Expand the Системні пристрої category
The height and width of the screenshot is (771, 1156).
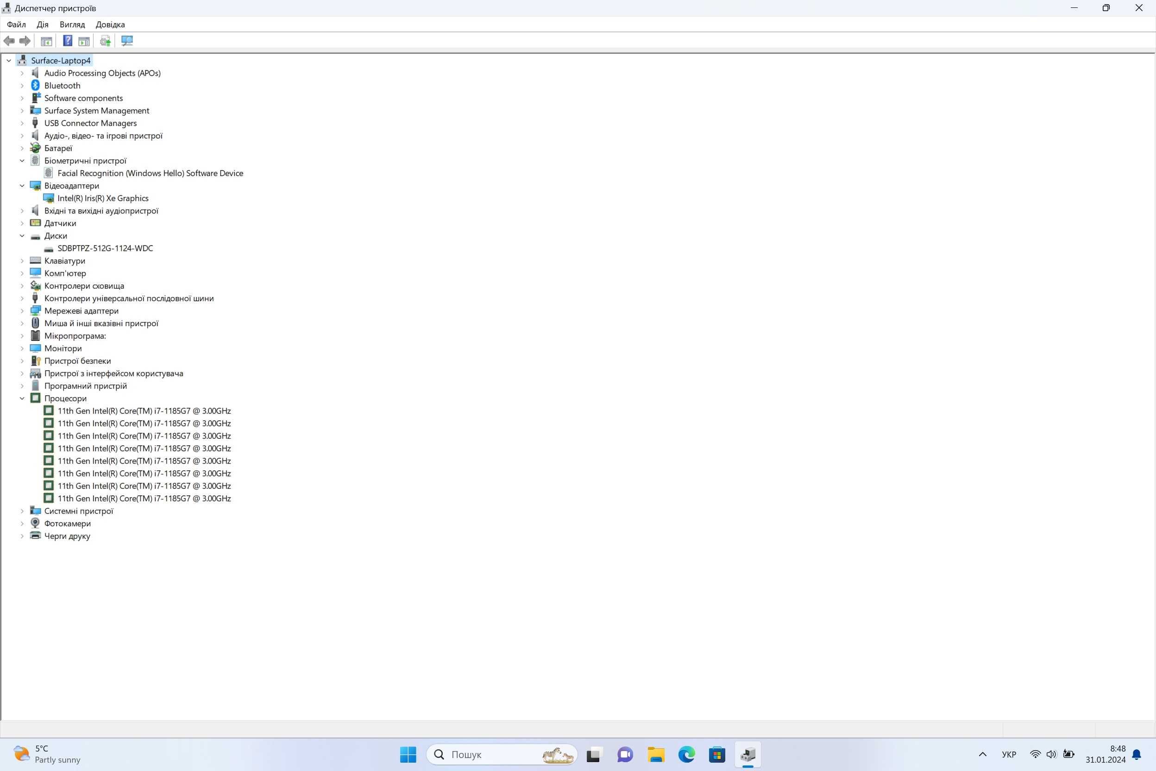click(x=22, y=511)
